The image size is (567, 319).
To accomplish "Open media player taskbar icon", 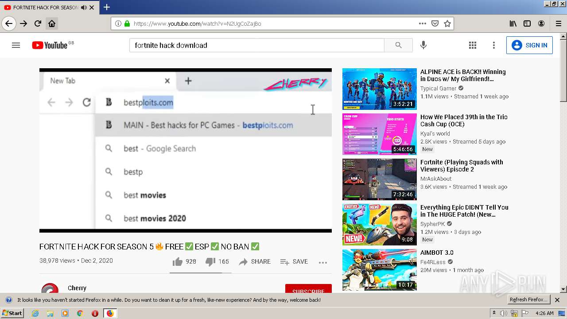I will coord(65,313).
